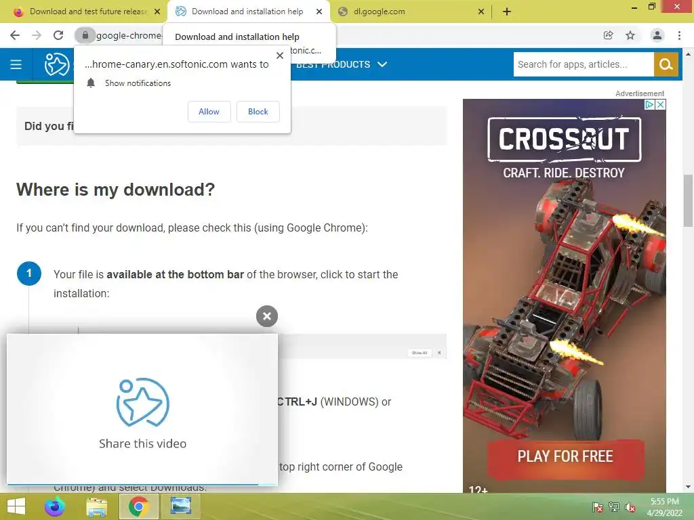Click the muted volume tray icon
The height and width of the screenshot is (520, 694).
(x=630, y=506)
